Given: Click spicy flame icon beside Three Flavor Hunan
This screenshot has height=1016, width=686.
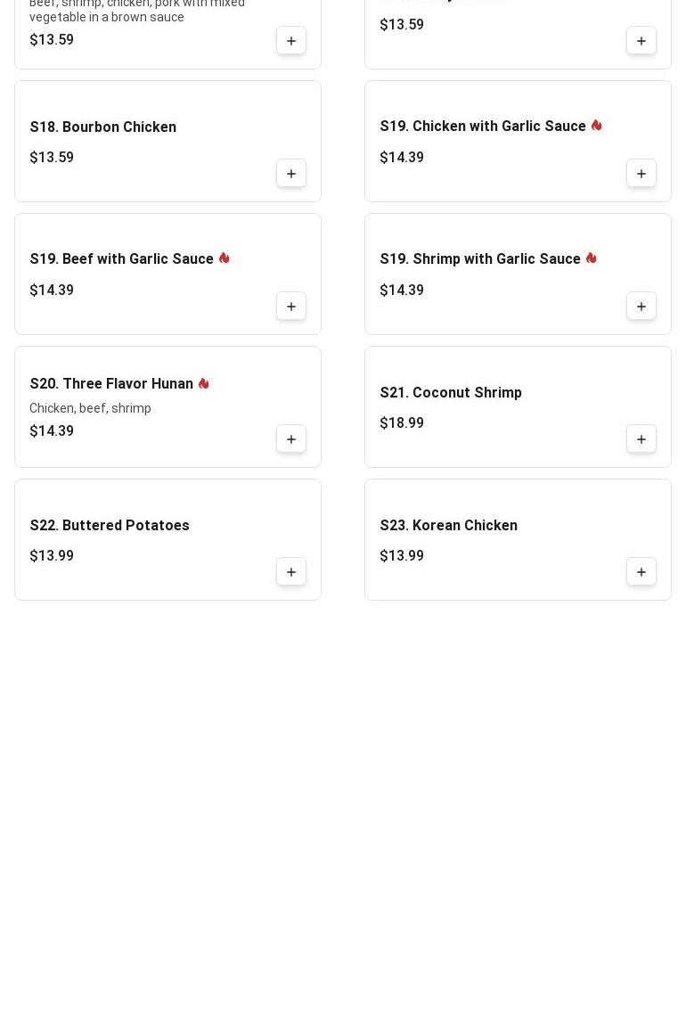Looking at the screenshot, I should click(x=203, y=383).
